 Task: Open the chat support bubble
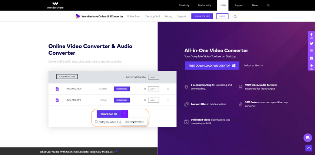point(308,138)
